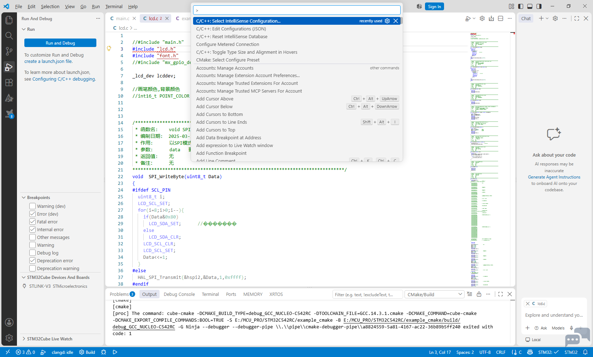Click the lightbulb code action icon
Viewport: 593px width, 357px height.
(109, 48)
